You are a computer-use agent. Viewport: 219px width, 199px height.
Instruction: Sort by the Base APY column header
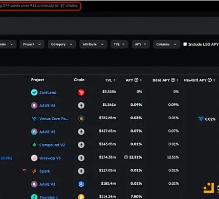click(x=165, y=80)
